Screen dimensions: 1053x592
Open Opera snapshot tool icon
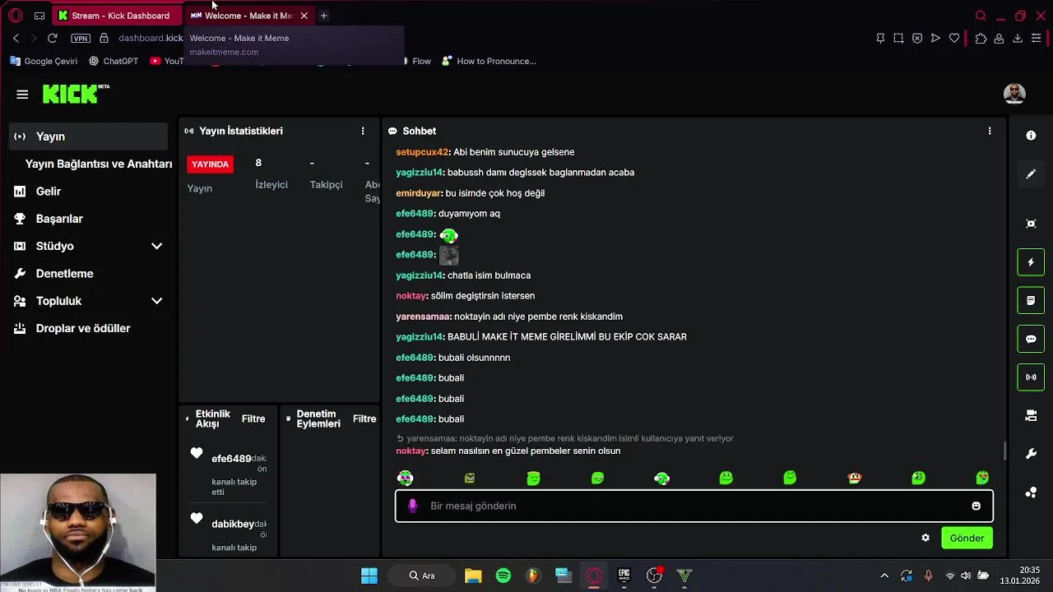[x=898, y=38]
